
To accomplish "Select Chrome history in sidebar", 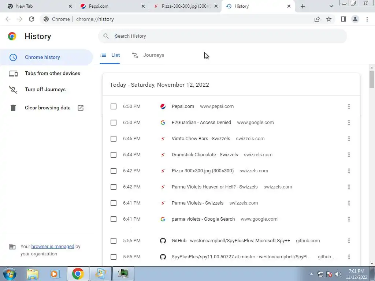I will click(47, 57).
